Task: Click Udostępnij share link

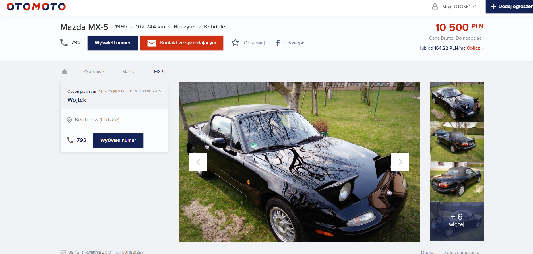Action: 295,43
